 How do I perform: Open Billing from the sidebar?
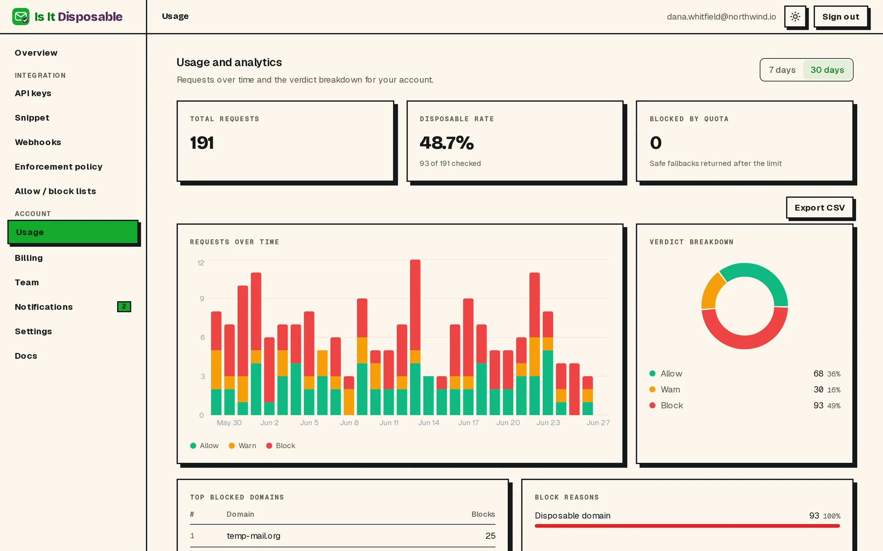[x=29, y=258]
